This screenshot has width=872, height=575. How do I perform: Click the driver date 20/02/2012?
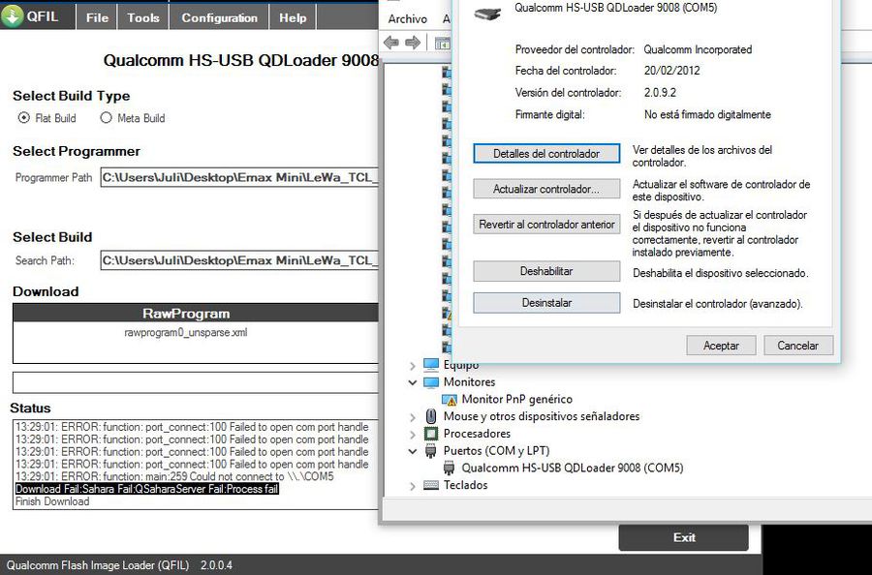click(x=671, y=71)
